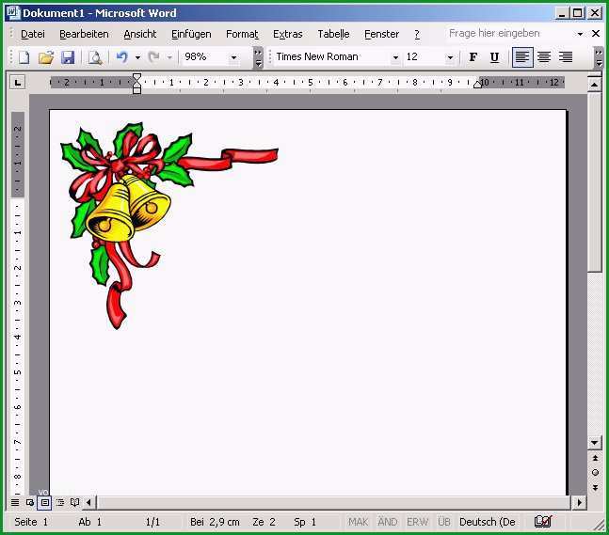Align text right
609x535 pixels.
pyautogui.click(x=566, y=57)
